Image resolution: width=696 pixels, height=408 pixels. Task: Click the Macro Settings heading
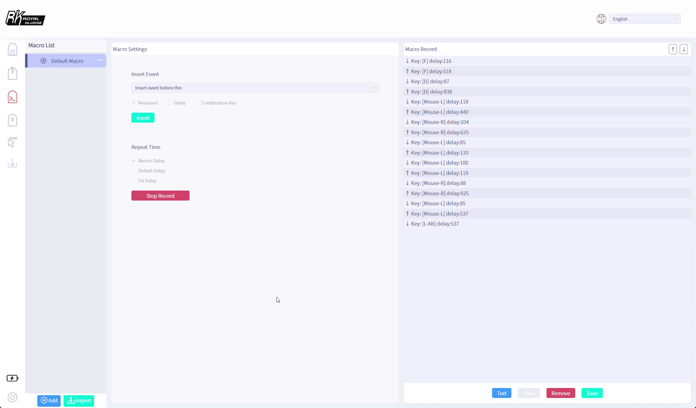[x=130, y=49]
